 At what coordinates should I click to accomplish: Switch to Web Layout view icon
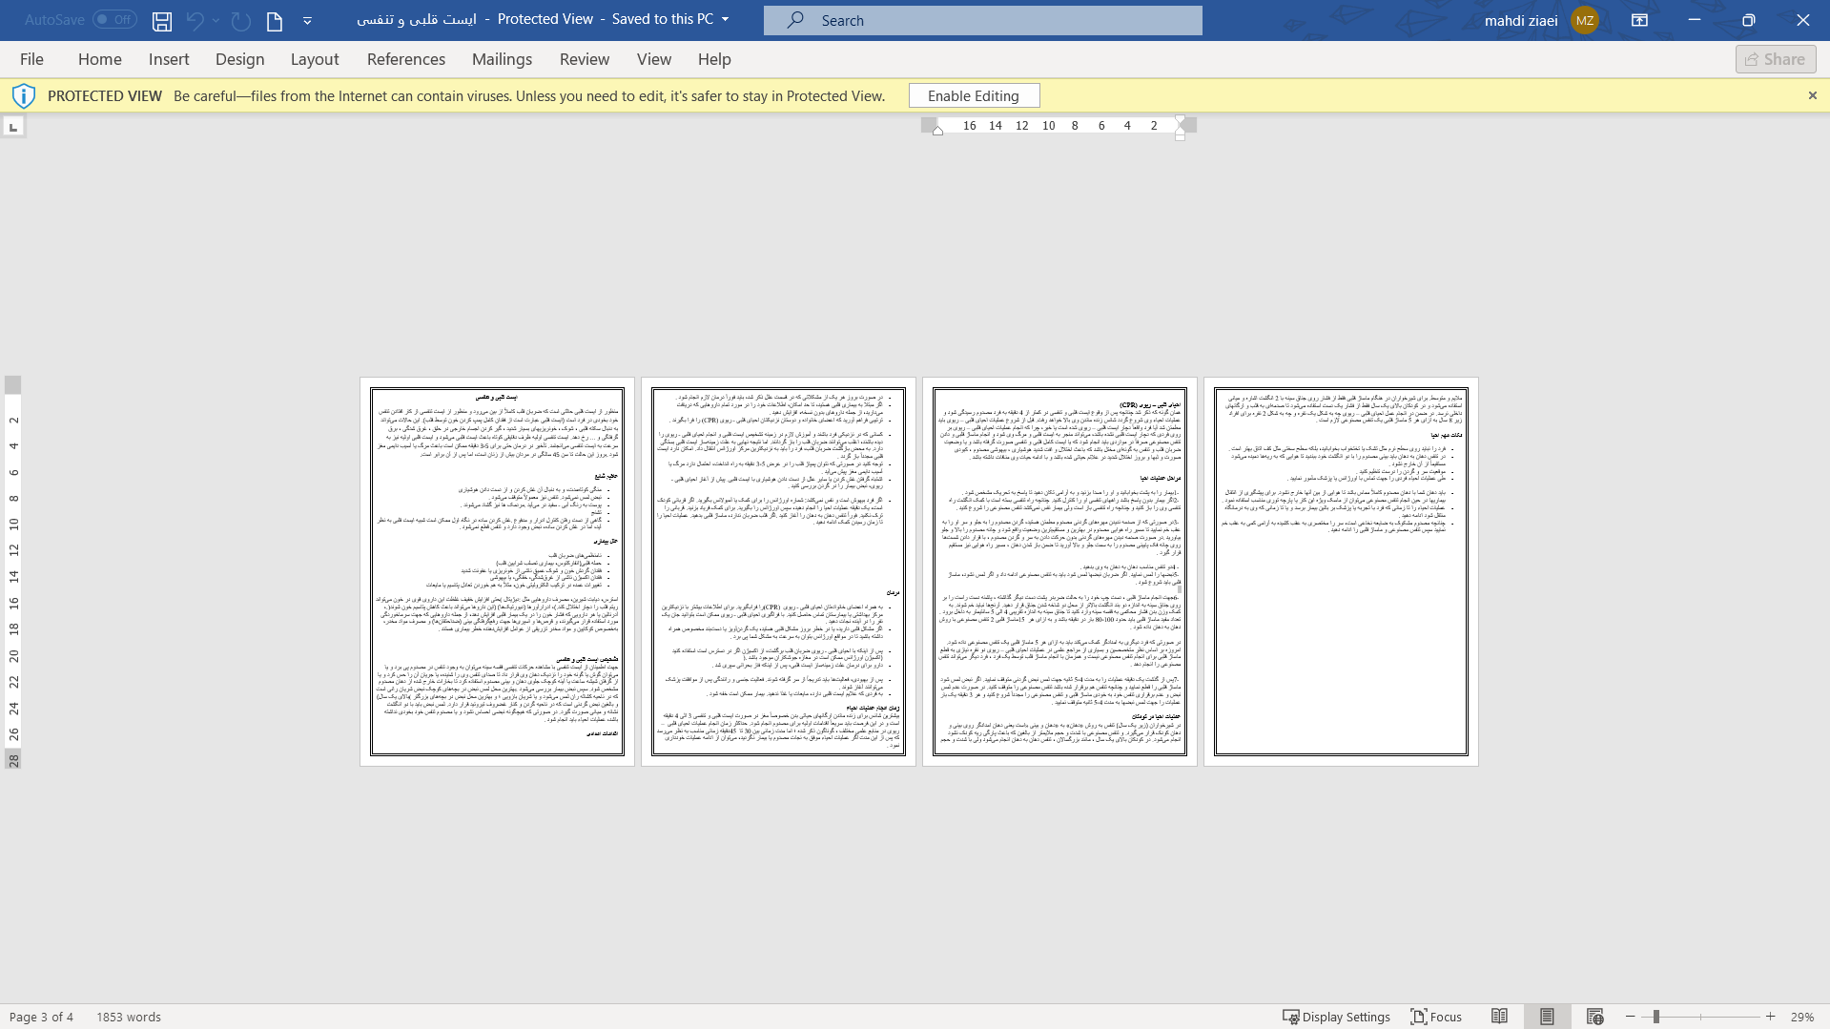pyautogui.click(x=1594, y=1017)
